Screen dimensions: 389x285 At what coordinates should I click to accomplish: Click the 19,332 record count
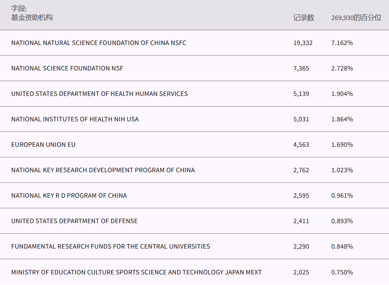tap(303, 43)
